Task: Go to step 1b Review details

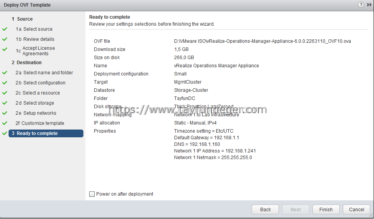Action: (x=35, y=39)
